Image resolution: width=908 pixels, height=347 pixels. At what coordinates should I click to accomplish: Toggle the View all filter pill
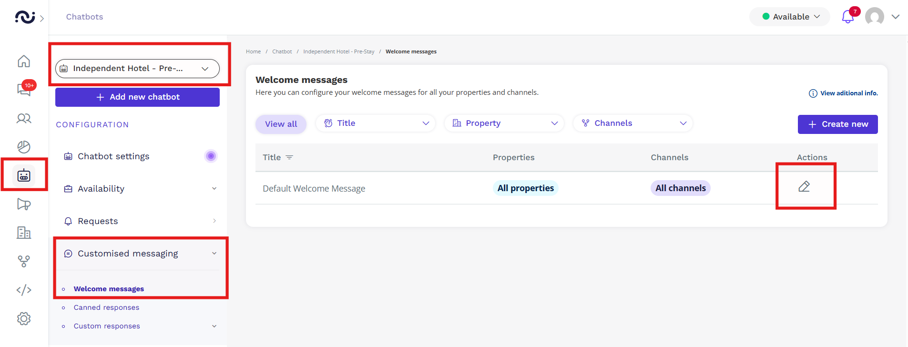click(x=281, y=124)
